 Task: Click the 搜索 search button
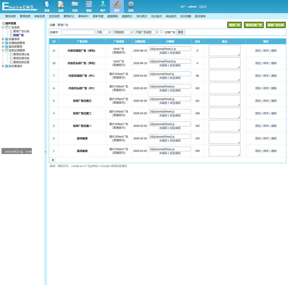coord(180,32)
